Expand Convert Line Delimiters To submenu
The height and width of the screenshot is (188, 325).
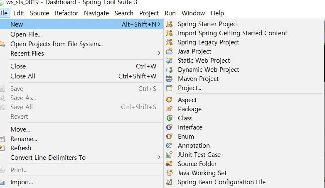pos(159,157)
